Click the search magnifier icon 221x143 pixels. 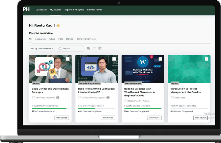[x=60, y=48]
